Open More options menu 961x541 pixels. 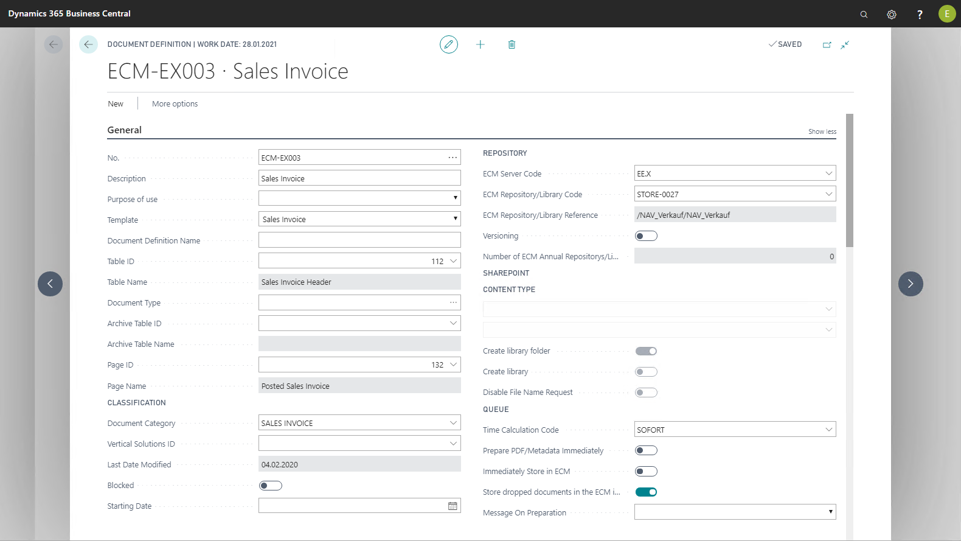[x=175, y=104]
